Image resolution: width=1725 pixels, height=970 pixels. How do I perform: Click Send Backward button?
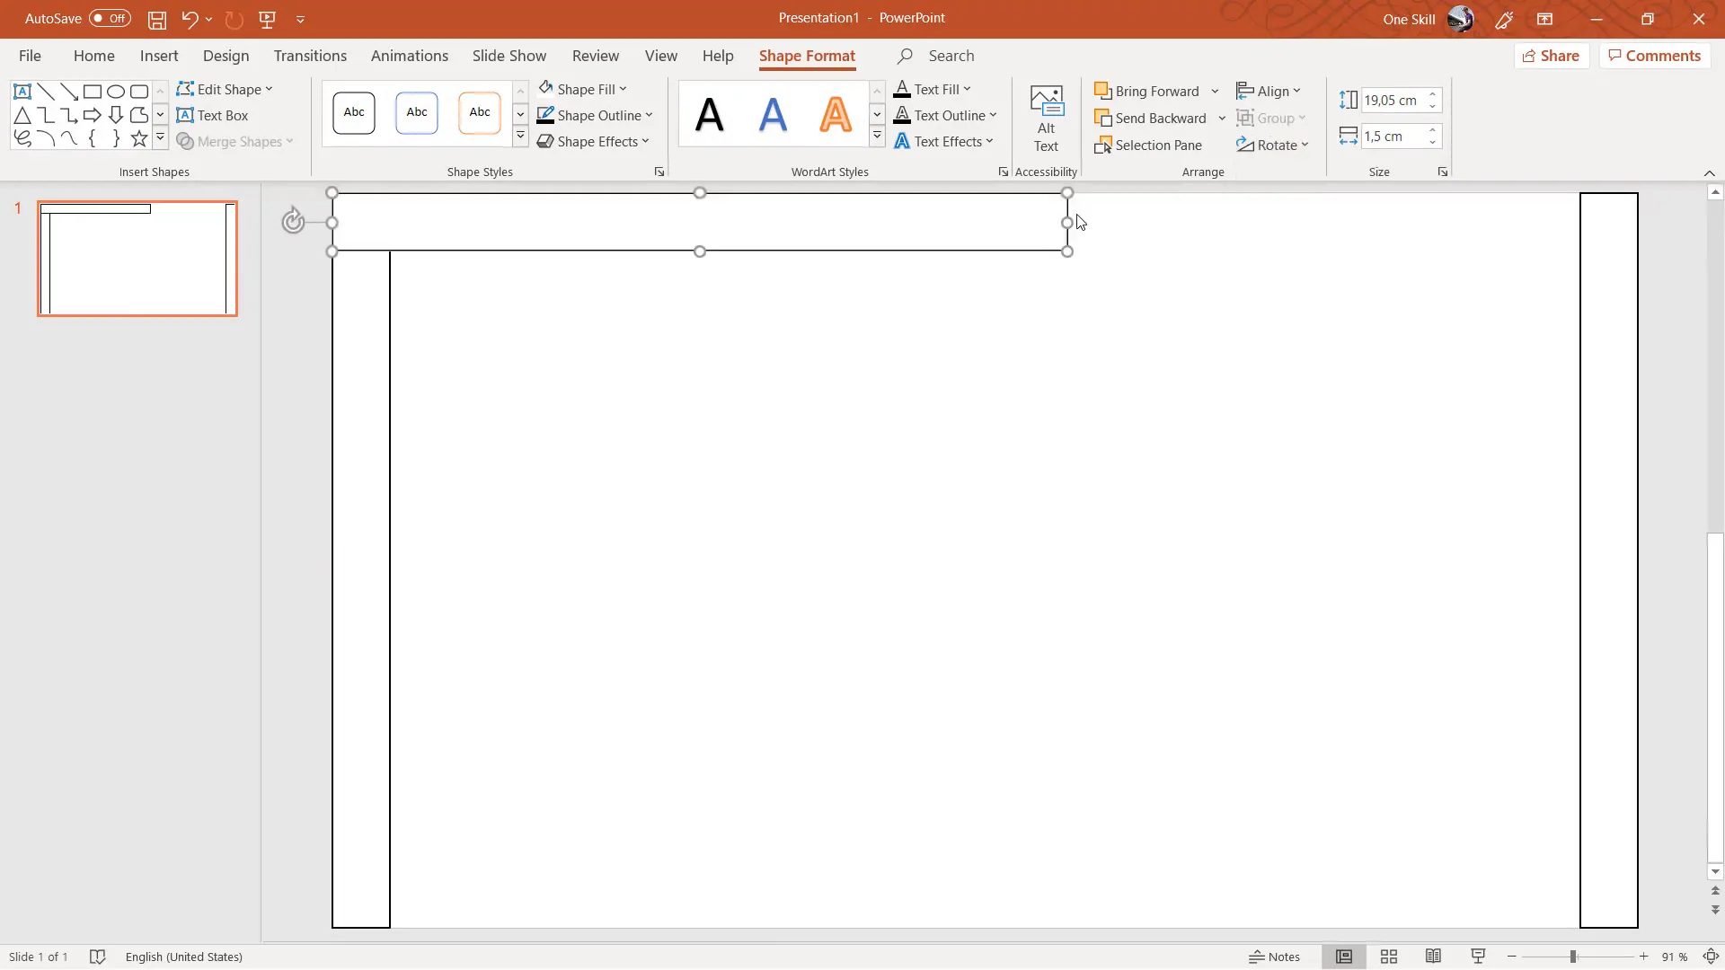click(x=1151, y=118)
